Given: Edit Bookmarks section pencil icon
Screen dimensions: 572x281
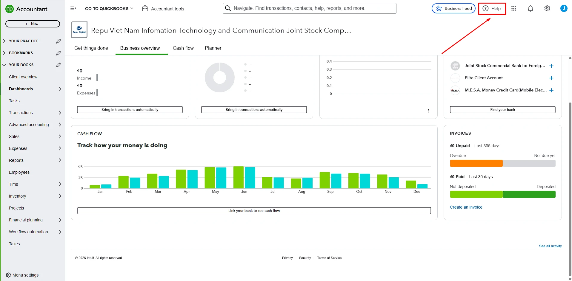Looking at the screenshot, I should [59, 53].
